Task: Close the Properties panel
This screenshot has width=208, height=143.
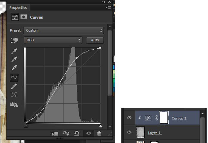Action: coord(109,2)
